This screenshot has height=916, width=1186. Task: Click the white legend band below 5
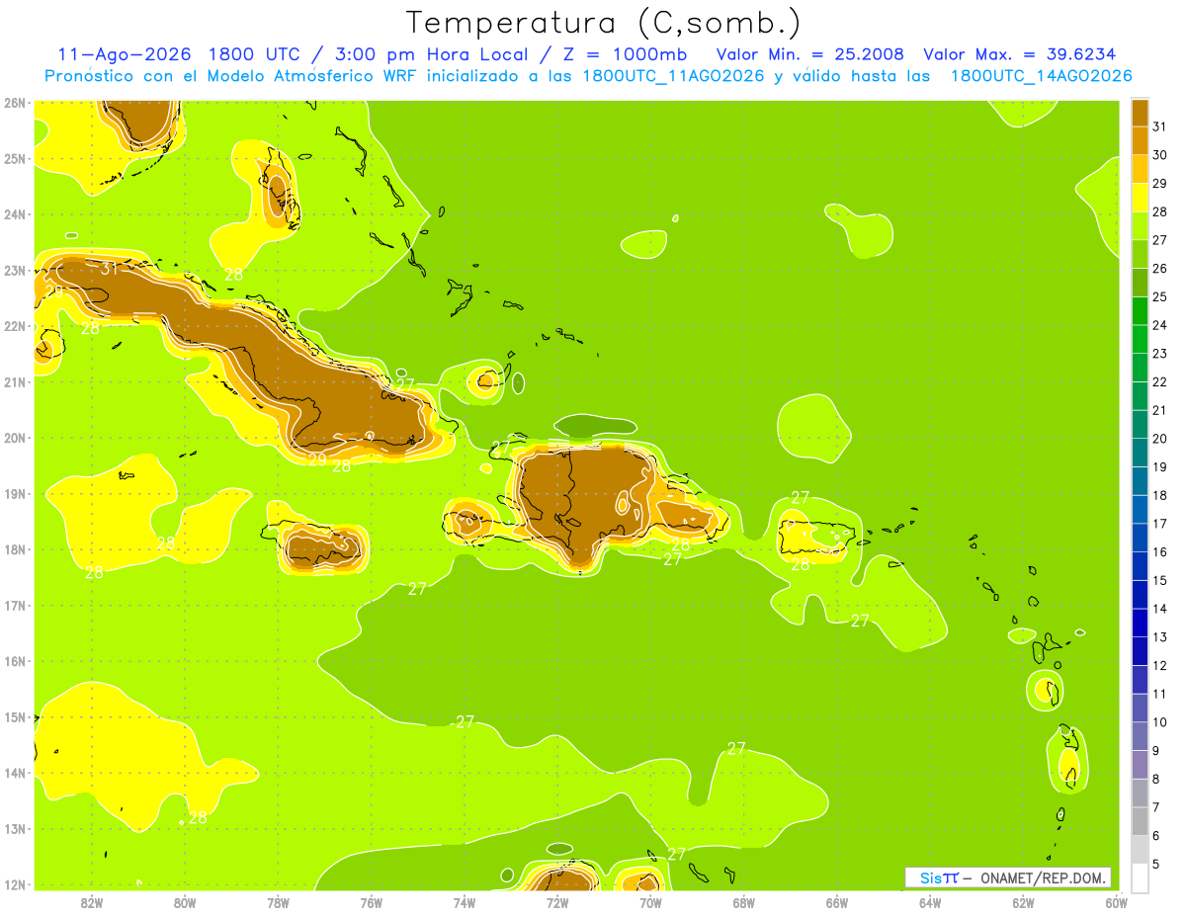point(1140,877)
